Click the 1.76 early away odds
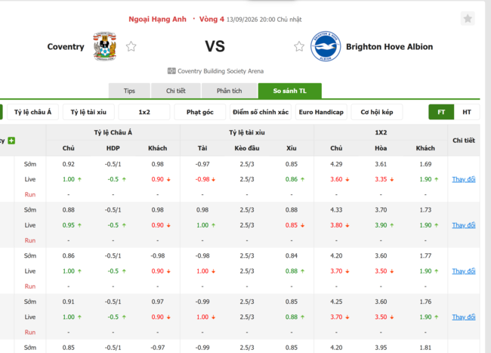Screen dimensions: 491x353 (425, 302)
